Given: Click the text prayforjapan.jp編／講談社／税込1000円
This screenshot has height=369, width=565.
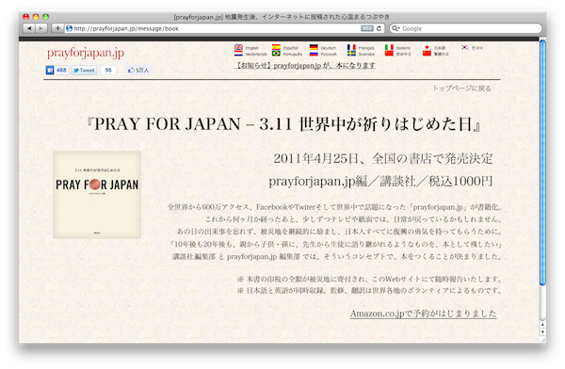Looking at the screenshot, I should [x=380, y=181].
